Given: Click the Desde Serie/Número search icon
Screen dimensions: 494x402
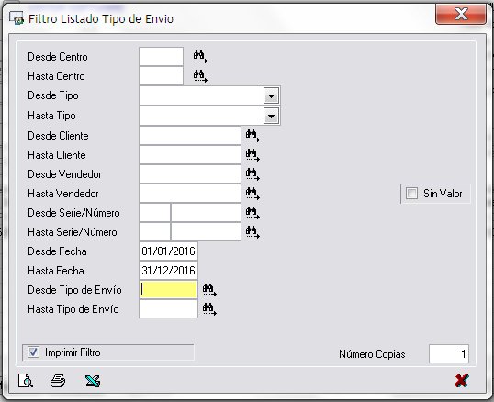Looking at the screenshot, I should (253, 213).
